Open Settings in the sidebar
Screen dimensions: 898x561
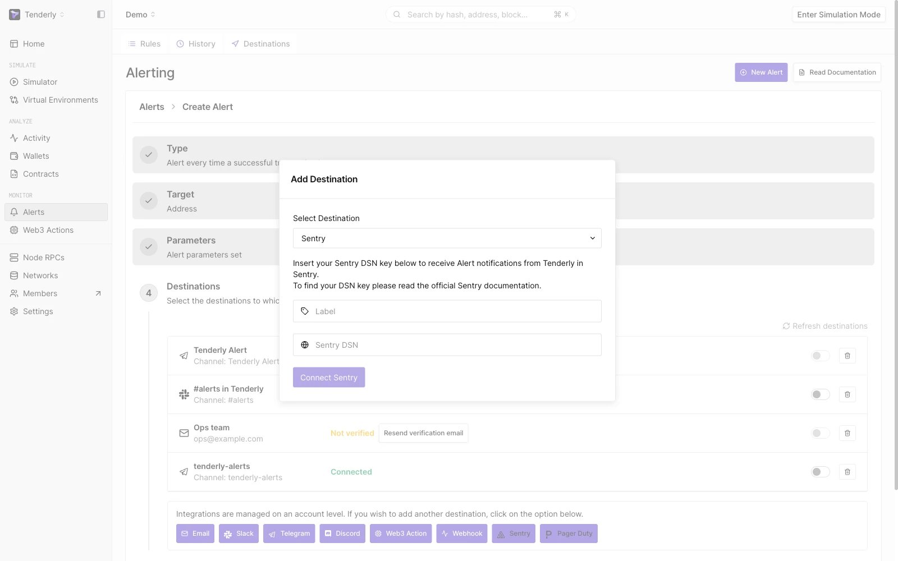[x=56, y=311]
